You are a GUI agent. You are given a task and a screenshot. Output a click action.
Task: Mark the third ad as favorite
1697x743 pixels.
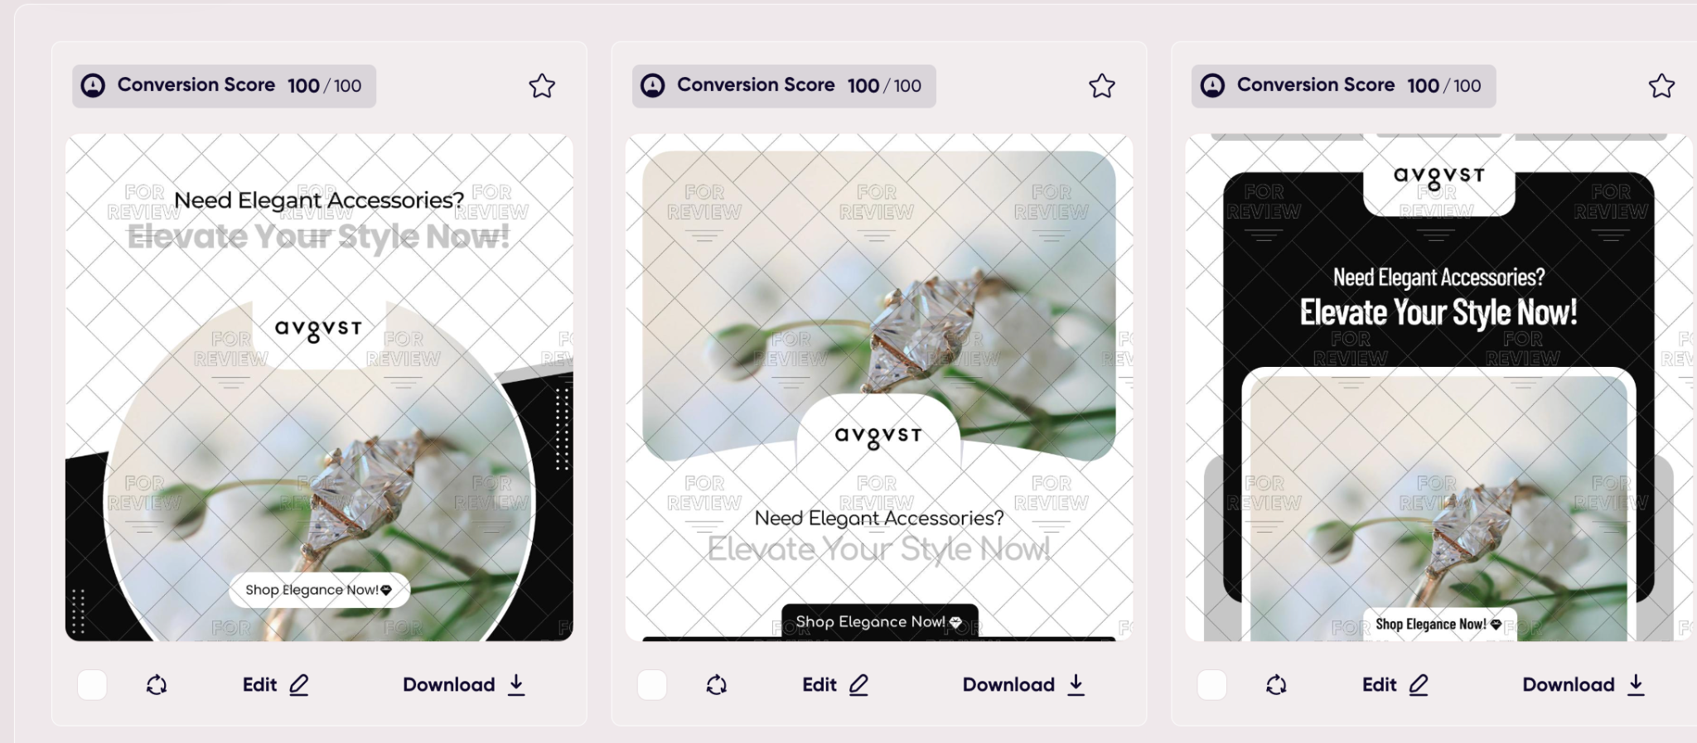tap(1661, 85)
